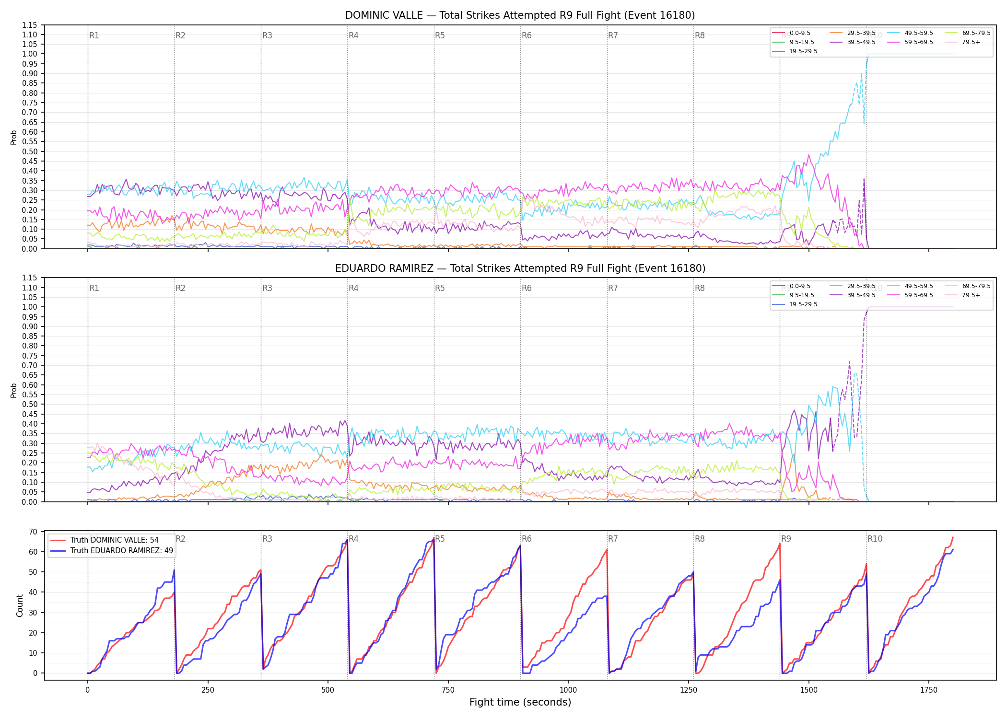Click '19.5-29.5' in DOMINIC VALLE legend
Viewport: 1007px width, 719px height.
click(x=803, y=51)
